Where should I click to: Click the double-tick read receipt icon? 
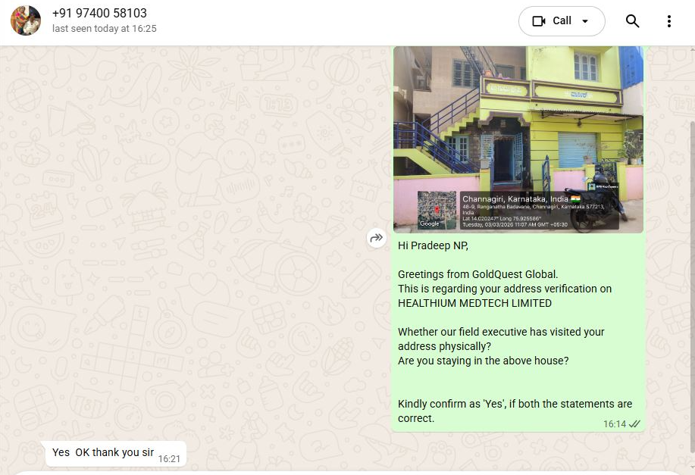tap(634, 424)
